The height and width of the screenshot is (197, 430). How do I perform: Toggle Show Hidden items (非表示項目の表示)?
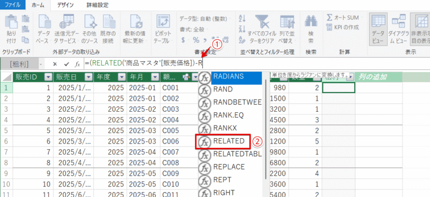420,29
